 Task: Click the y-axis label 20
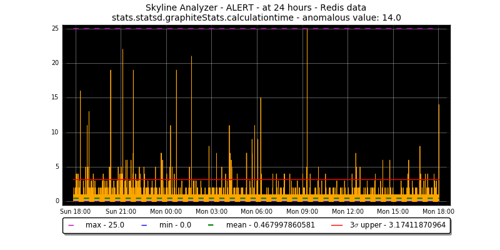coord(56,63)
